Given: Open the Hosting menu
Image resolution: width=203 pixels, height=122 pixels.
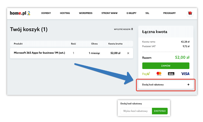Looking at the screenshot, I should [65, 13].
